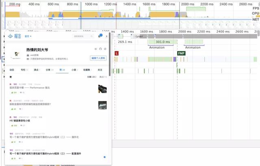260x166 pixels.
Task: Open Hybrid框架（二）插件化 article
Action: coord(44,137)
